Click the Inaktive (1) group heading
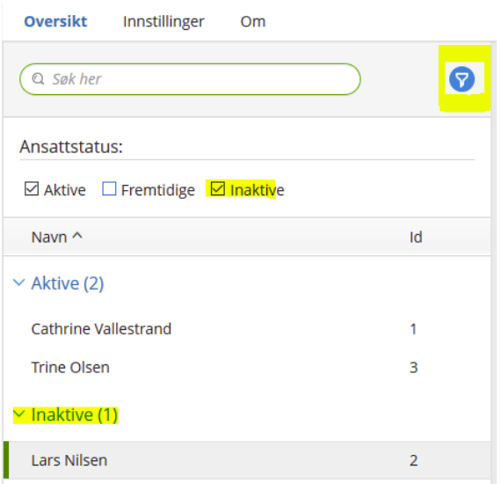 [x=75, y=414]
